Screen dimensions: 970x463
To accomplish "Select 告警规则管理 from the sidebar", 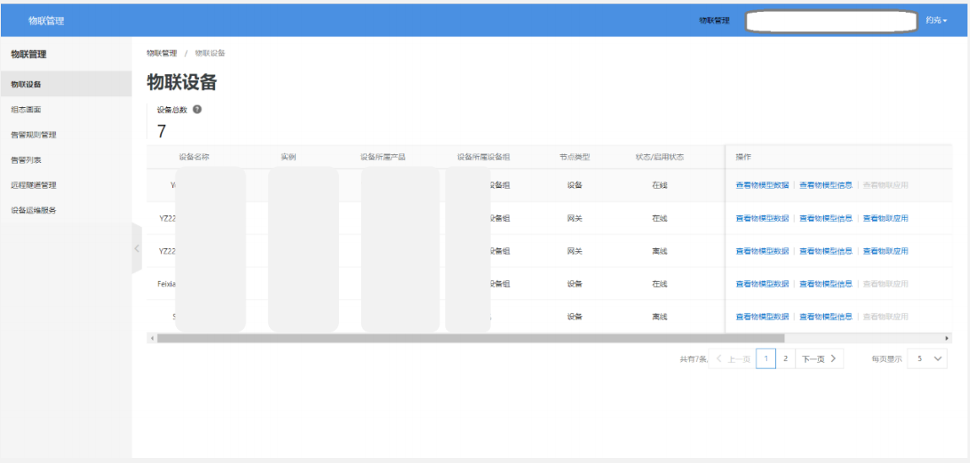I will point(34,135).
